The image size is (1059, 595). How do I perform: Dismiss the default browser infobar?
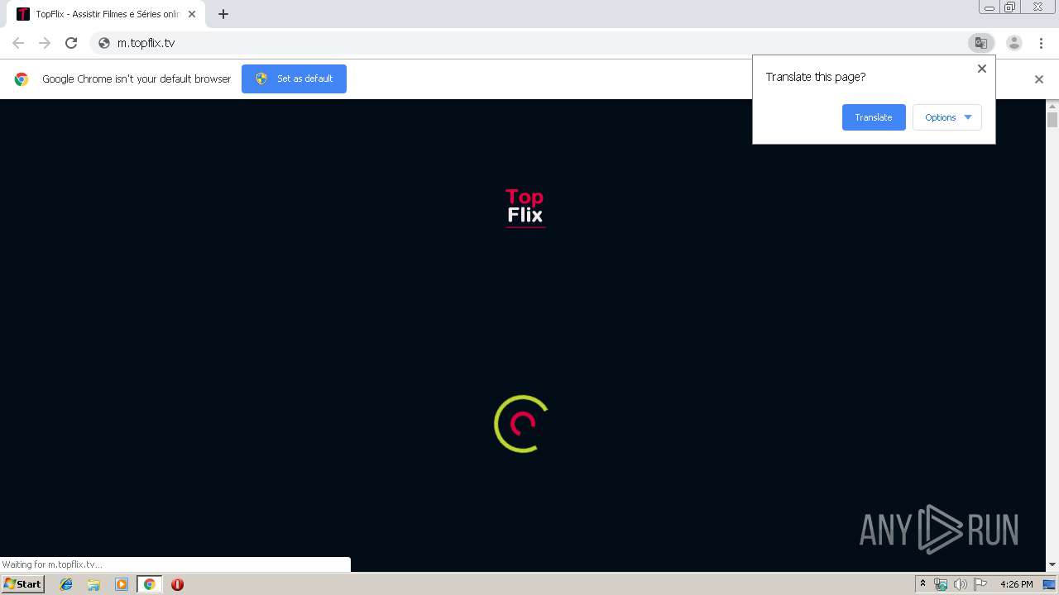1039,79
